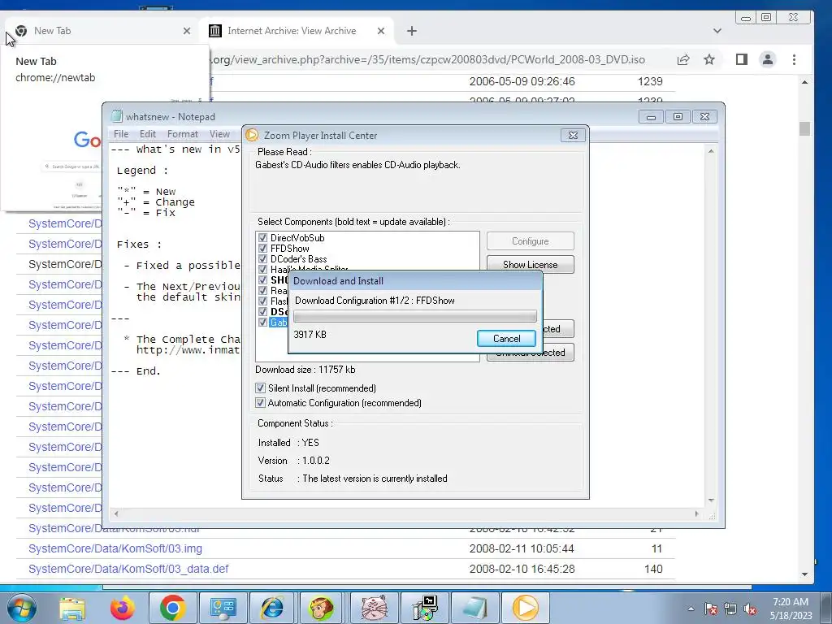The width and height of the screenshot is (832, 624).
Task: Click Chrome page scrollbar up arrow
Action: tap(805, 82)
